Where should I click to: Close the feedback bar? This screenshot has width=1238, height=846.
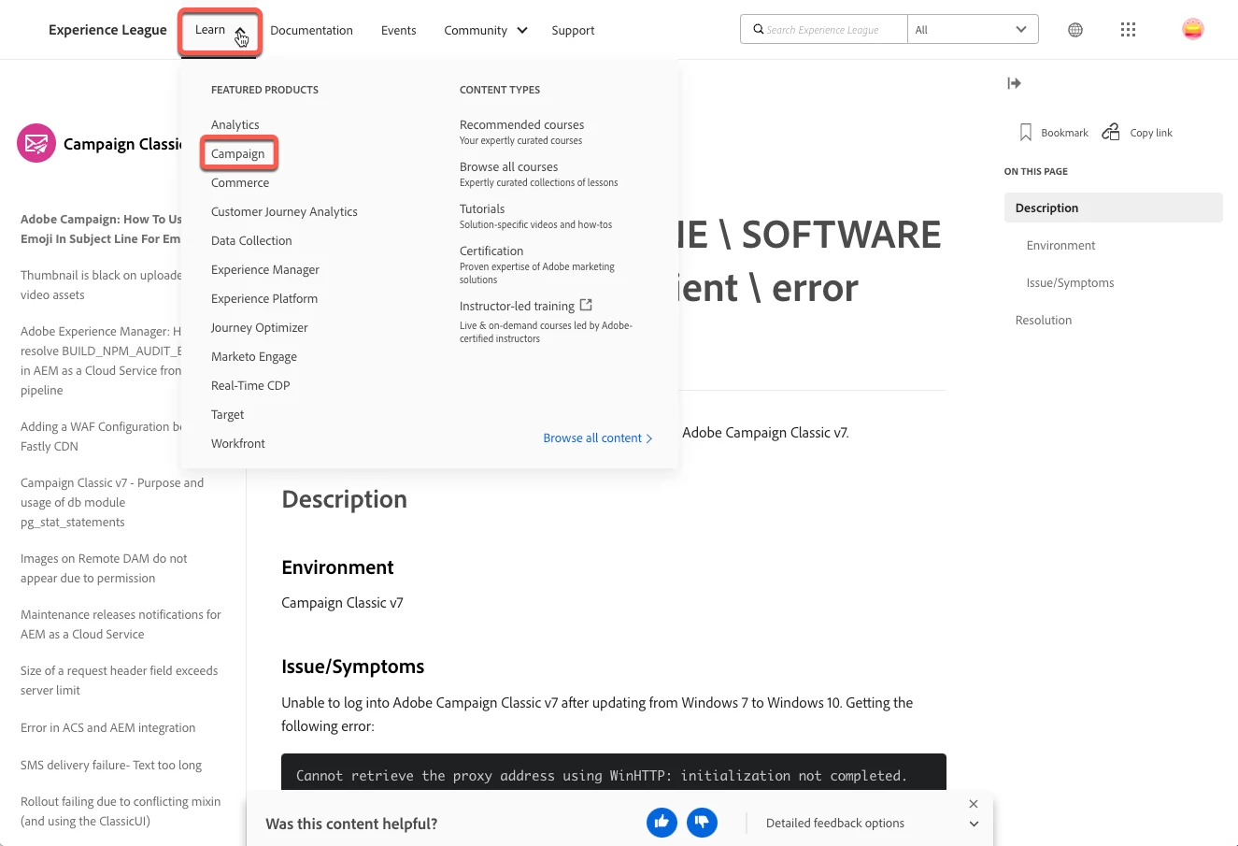click(974, 804)
